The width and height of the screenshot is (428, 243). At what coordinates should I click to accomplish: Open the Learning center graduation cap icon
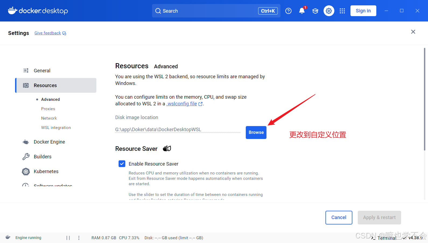[315, 11]
